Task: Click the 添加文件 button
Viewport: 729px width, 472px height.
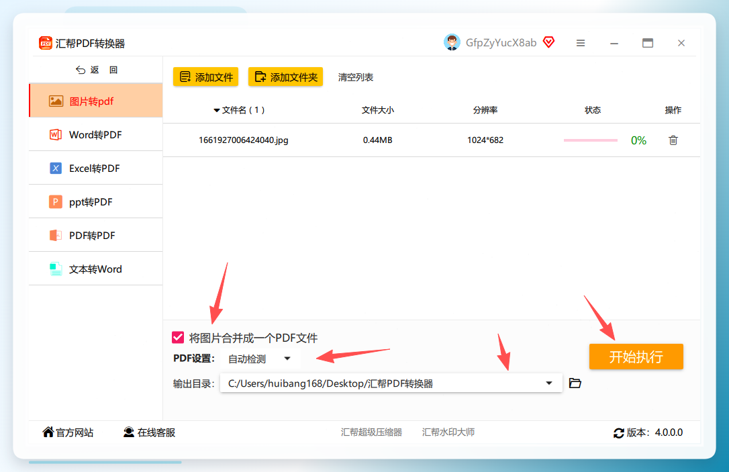Action: point(205,77)
